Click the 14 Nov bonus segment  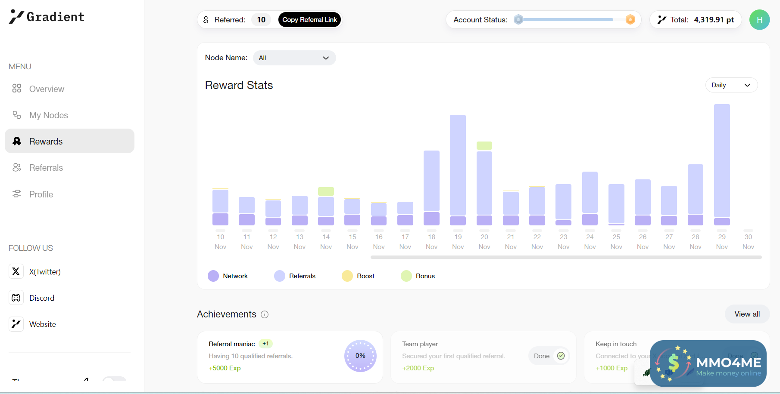point(326,191)
